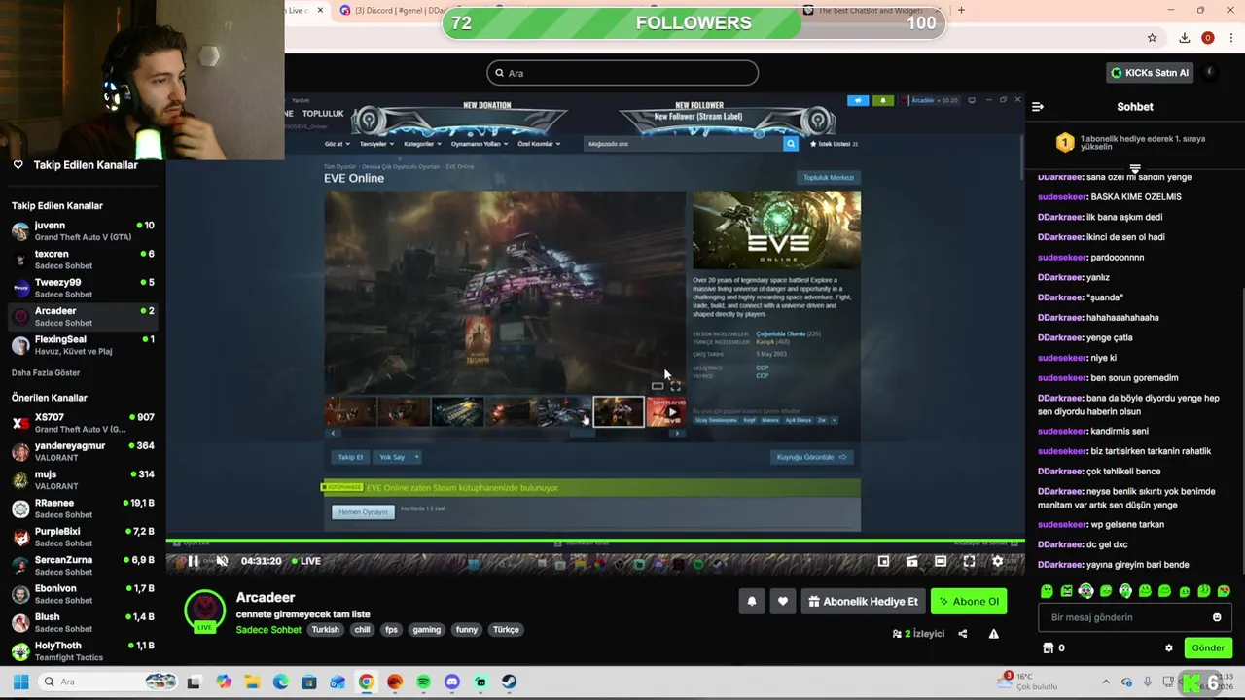Toggle theater mode in player
The image size is (1245, 700).
click(x=941, y=561)
